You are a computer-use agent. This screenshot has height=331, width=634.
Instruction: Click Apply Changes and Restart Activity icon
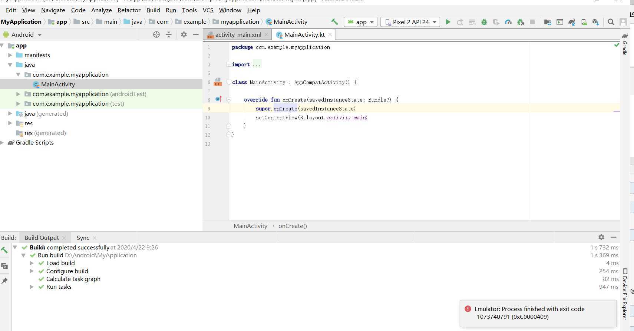(460, 22)
